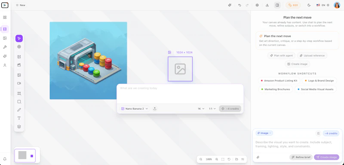Image resolution: width=344 pixels, height=165 pixels.
Task: Open the Image mode dropdown in chat
Action: tap(264, 133)
